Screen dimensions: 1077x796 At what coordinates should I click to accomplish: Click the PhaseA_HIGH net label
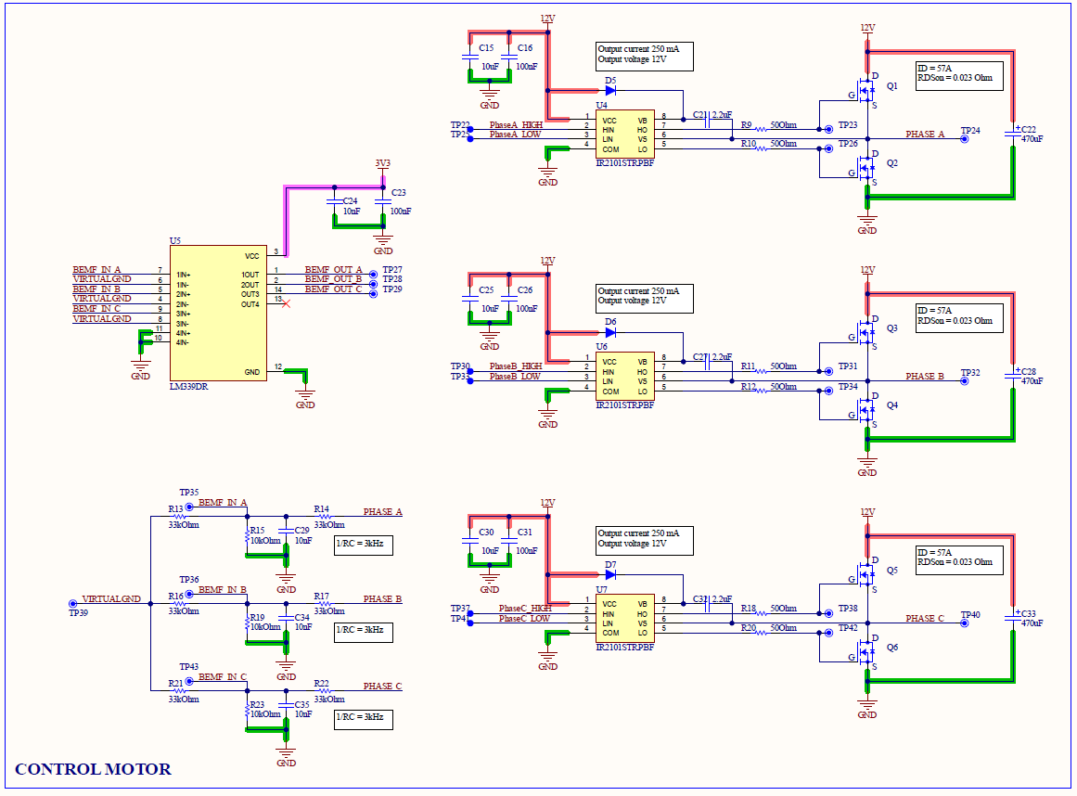point(516,125)
